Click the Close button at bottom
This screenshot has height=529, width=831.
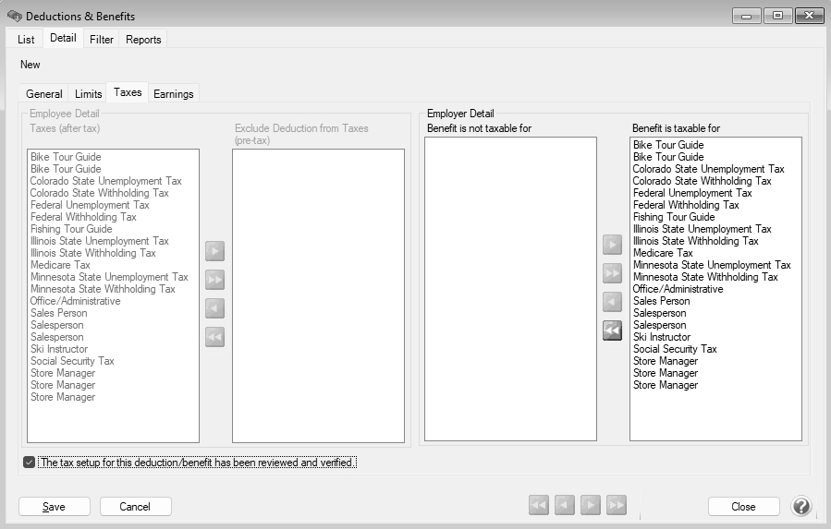743,506
